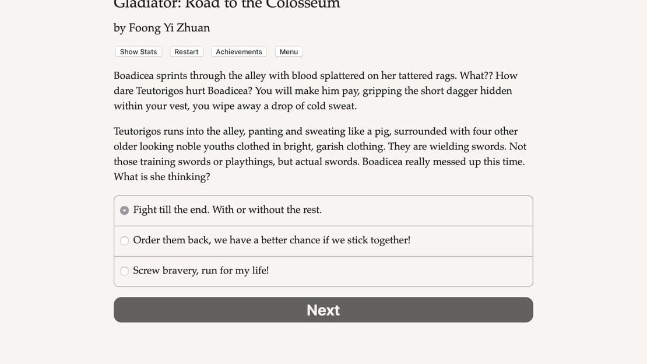
Task: Click the author line 'by Foong Yi Zhuan'
Action: point(162,27)
